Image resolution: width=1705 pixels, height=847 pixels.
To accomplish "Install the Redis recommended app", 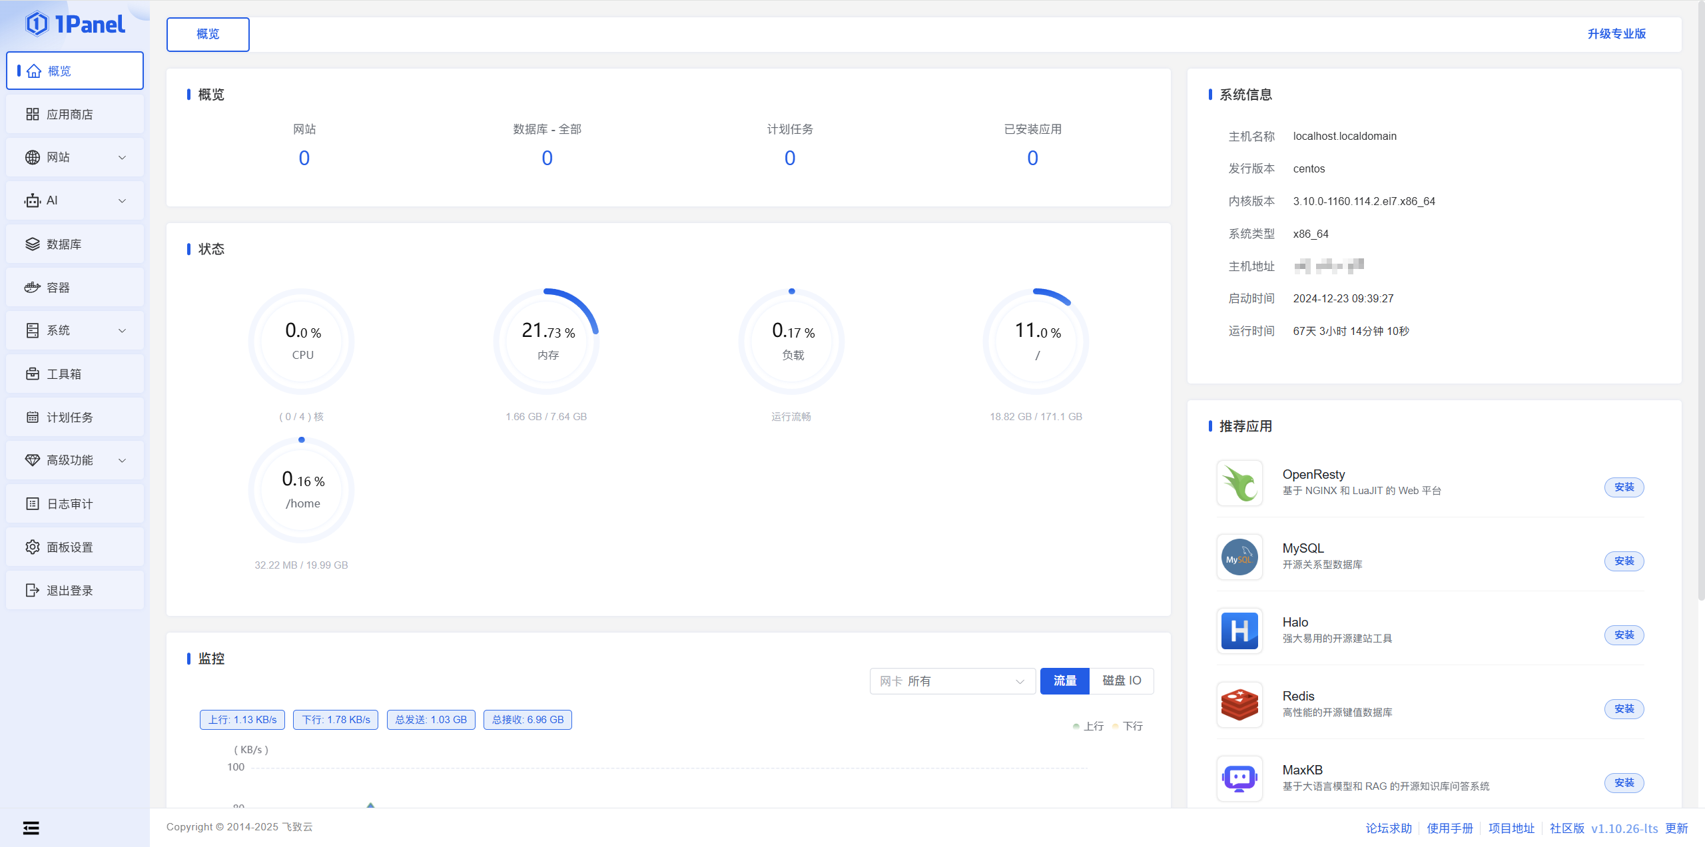I will pyautogui.click(x=1623, y=709).
